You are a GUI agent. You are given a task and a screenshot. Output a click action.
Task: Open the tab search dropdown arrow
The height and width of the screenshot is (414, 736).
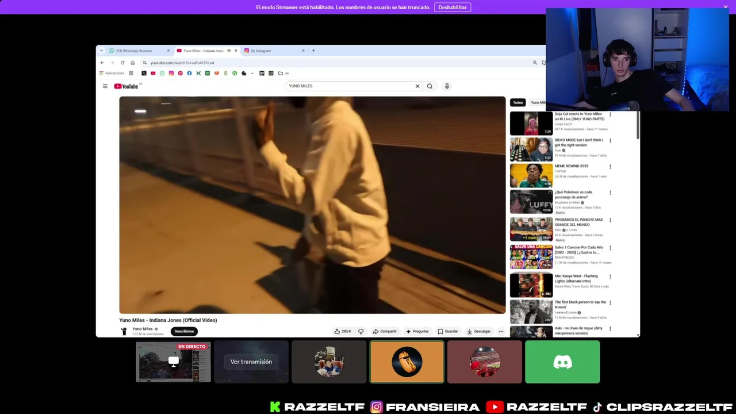pos(102,51)
